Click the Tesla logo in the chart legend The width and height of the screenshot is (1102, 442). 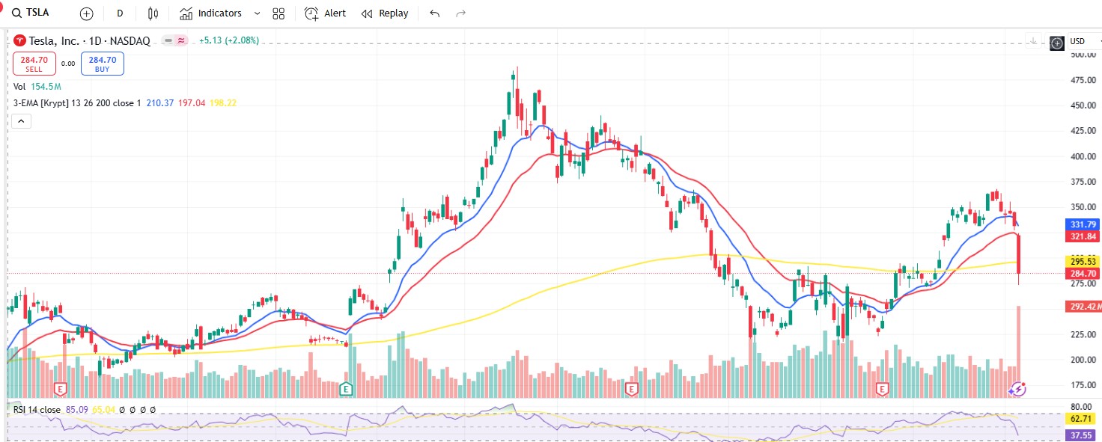click(x=20, y=41)
